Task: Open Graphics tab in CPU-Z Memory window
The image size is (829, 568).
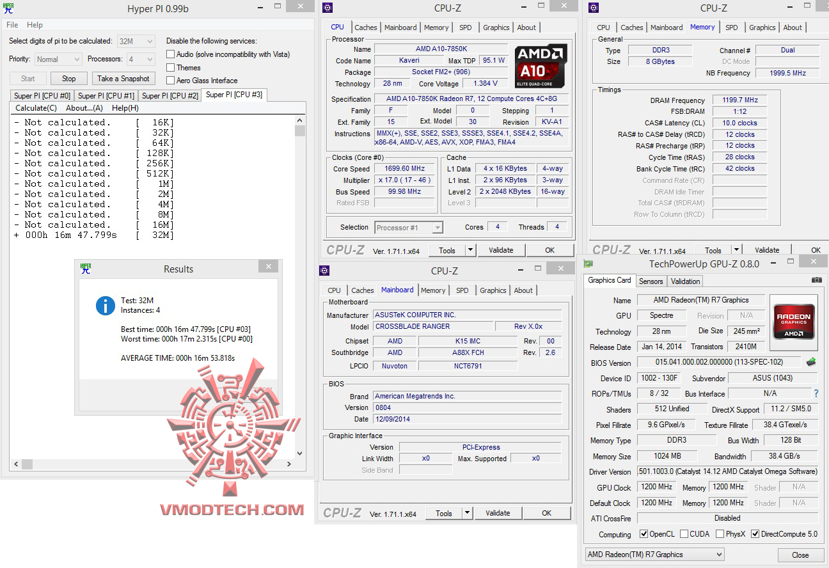Action: pyautogui.click(x=762, y=28)
